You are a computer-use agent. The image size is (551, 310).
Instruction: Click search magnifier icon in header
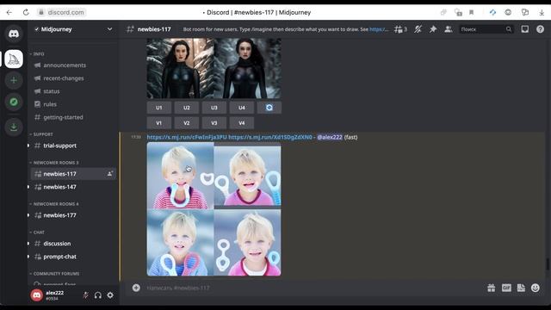[x=509, y=29]
